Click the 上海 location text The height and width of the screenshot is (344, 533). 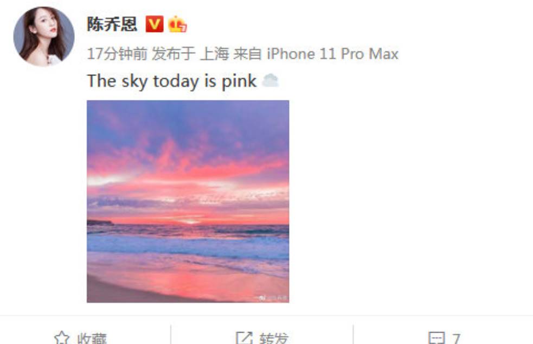tap(215, 54)
